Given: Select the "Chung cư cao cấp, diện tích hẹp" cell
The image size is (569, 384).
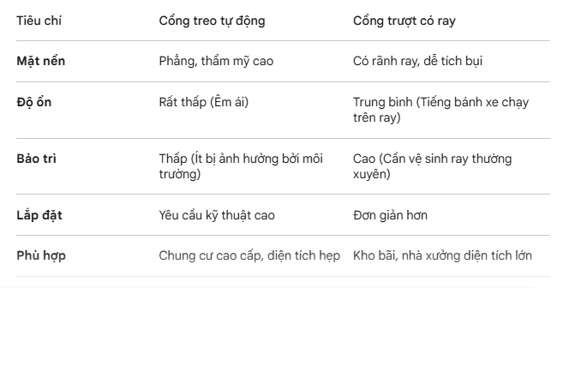Looking at the screenshot, I should pyautogui.click(x=249, y=256).
